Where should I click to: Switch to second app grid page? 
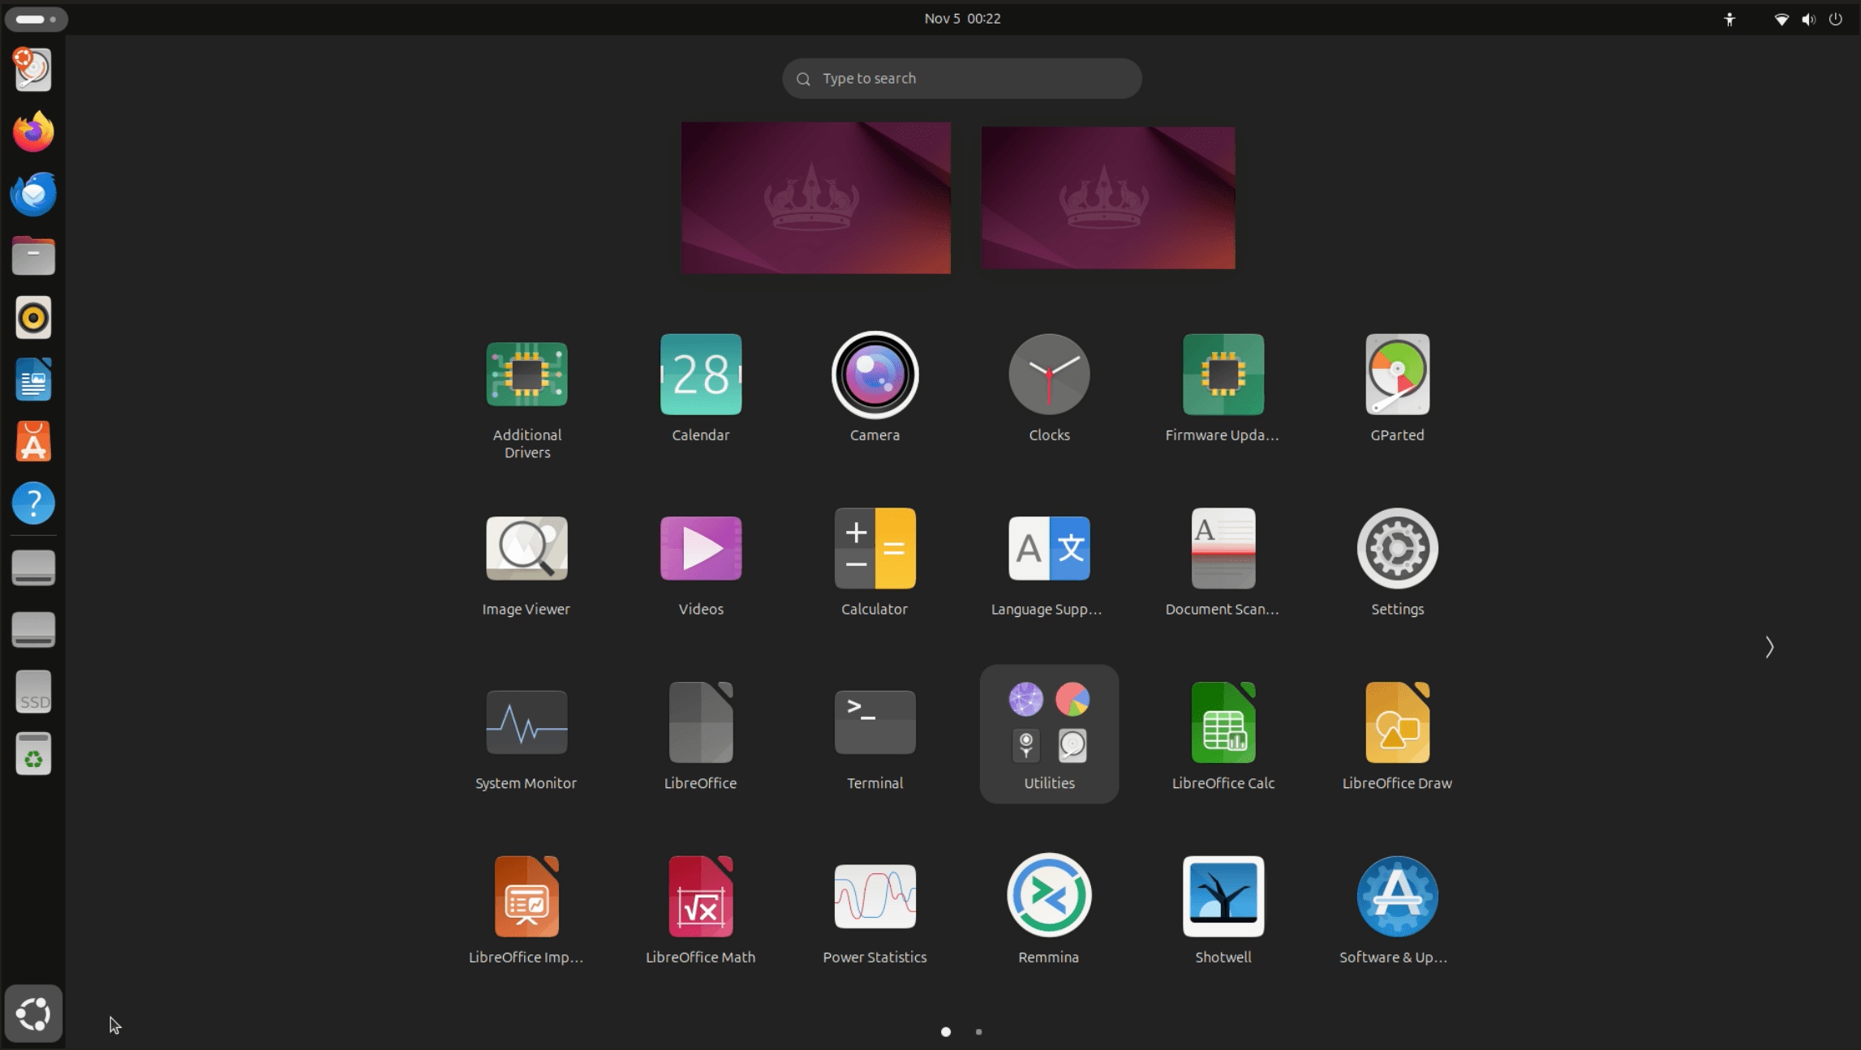point(978,1032)
